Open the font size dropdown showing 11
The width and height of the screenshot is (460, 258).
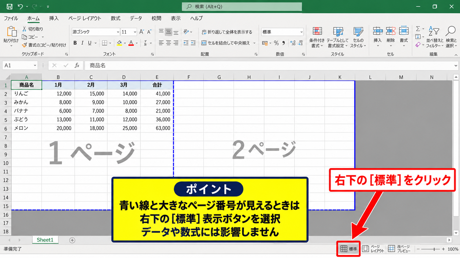(x=135, y=32)
